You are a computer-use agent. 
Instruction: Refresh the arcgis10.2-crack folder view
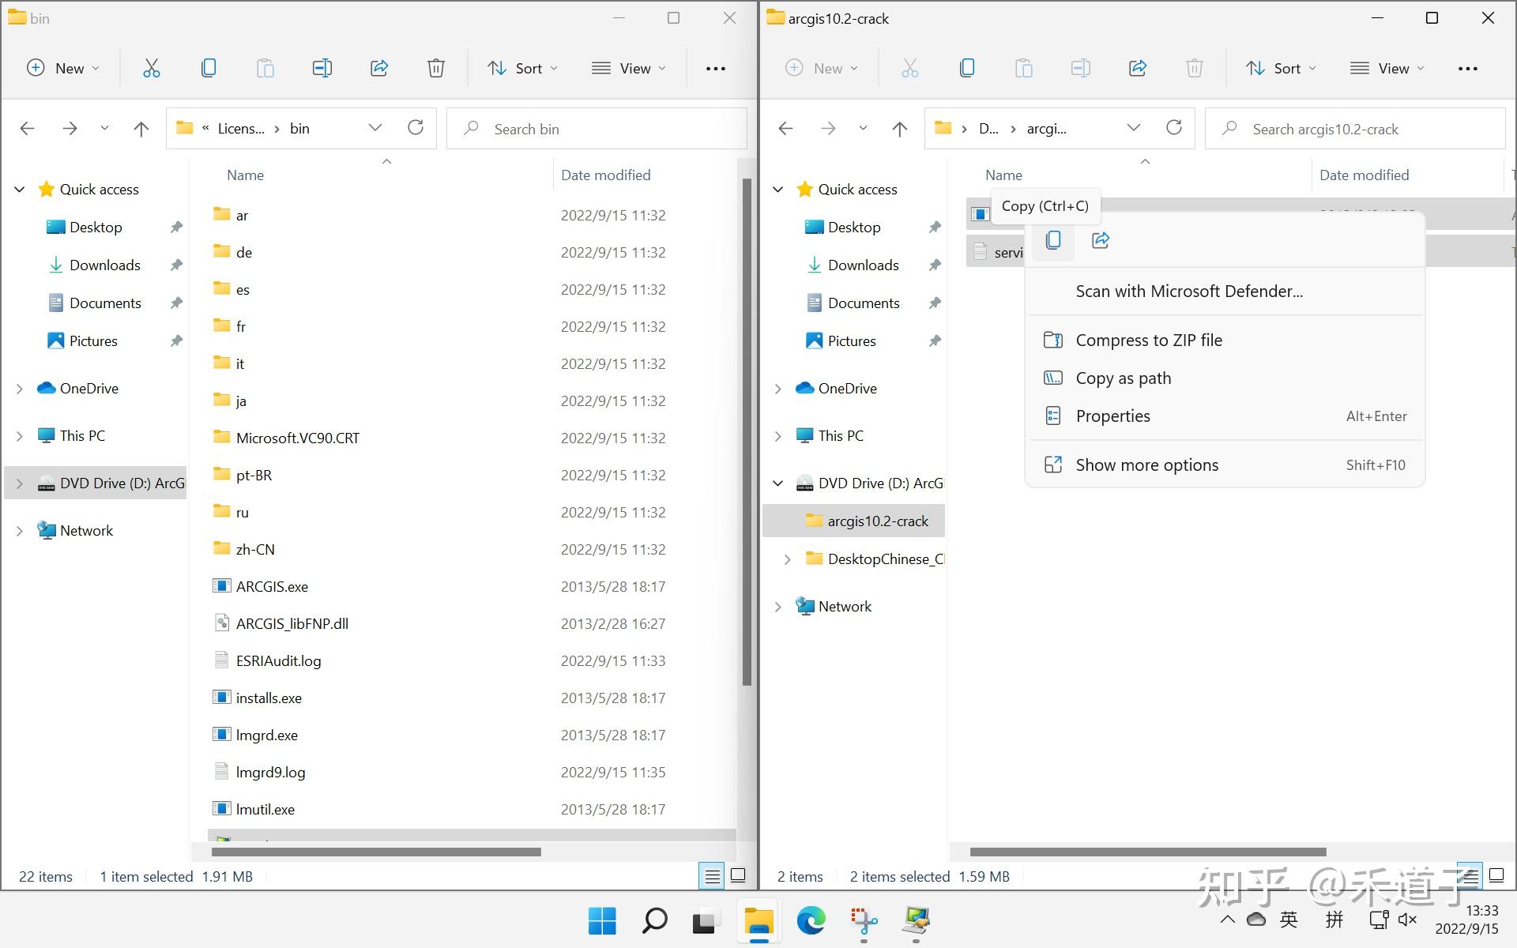1175,127
